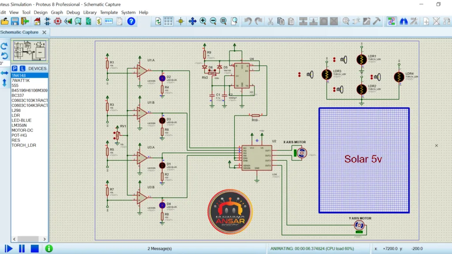Click the schematic overview thumbnail
The width and height of the screenshot is (452, 254).
30,51
